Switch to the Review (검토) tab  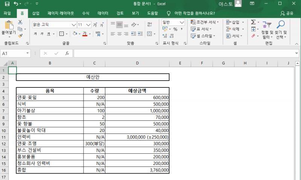[120, 13]
